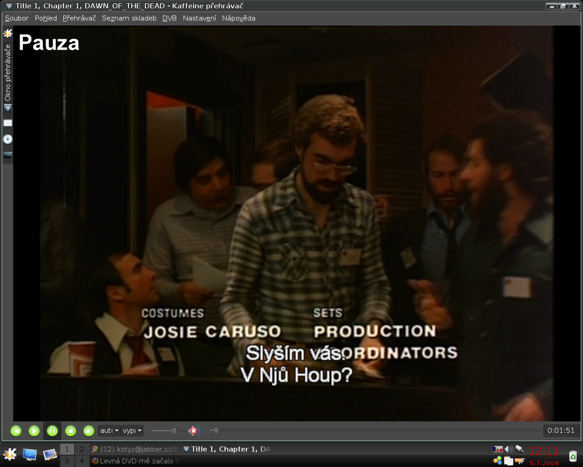
Task: Switch to virtual desktop 1
Action: tap(67, 449)
